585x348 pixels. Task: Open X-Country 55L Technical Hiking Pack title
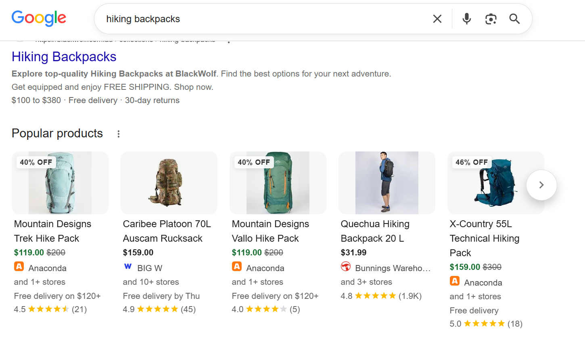pos(485,238)
